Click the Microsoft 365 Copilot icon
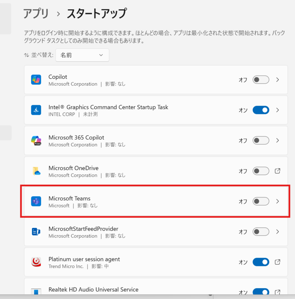 pos(36,140)
